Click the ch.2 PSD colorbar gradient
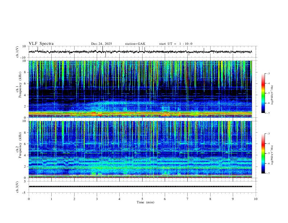Image resolution: width=288 pixels, height=223 pixels. point(263,153)
